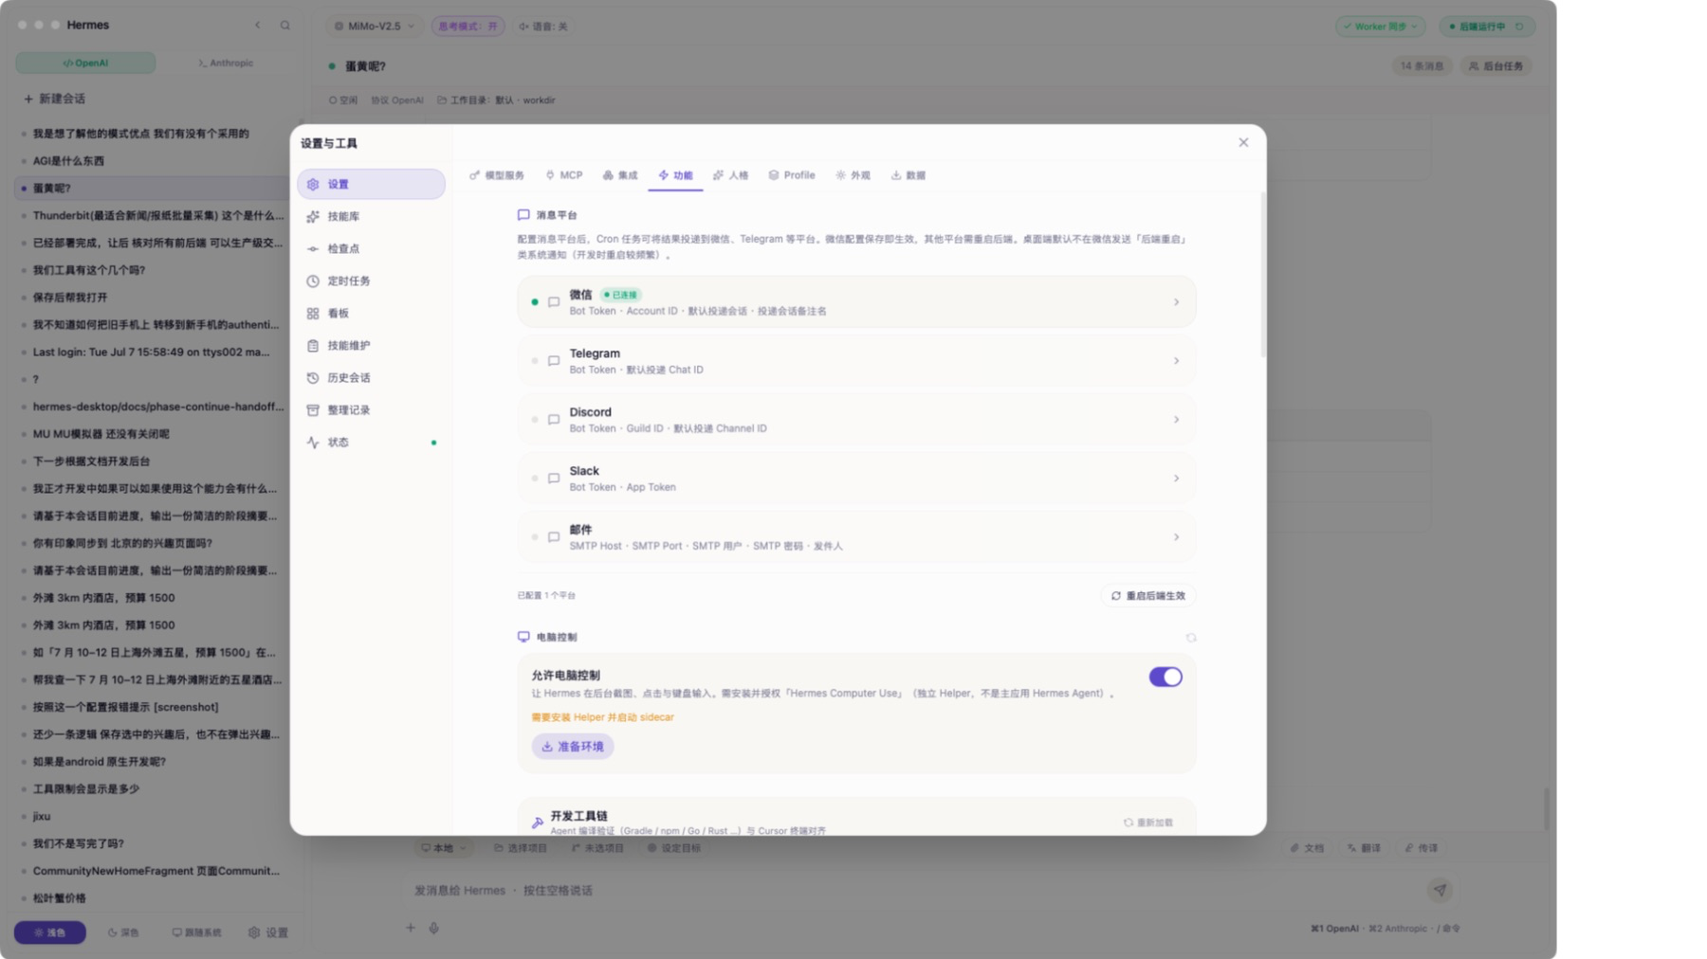Select the 功能 tab
1707x959 pixels.
click(x=675, y=175)
